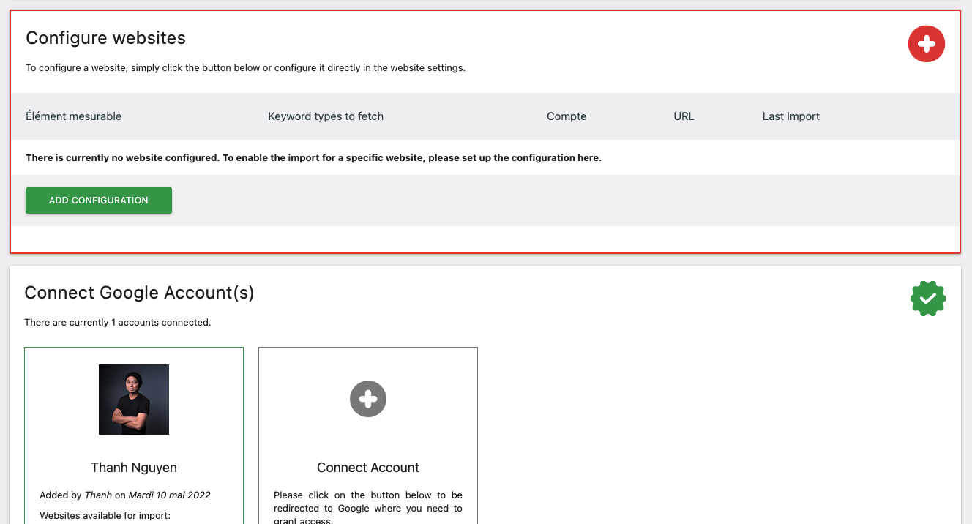Click the URL column header
The height and width of the screenshot is (524, 972).
coord(684,116)
